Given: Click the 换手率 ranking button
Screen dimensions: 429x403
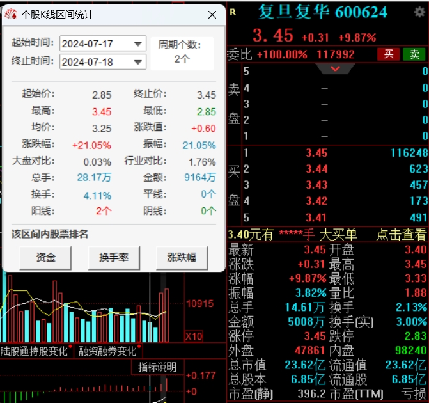Looking at the screenshot, I should (x=114, y=257).
